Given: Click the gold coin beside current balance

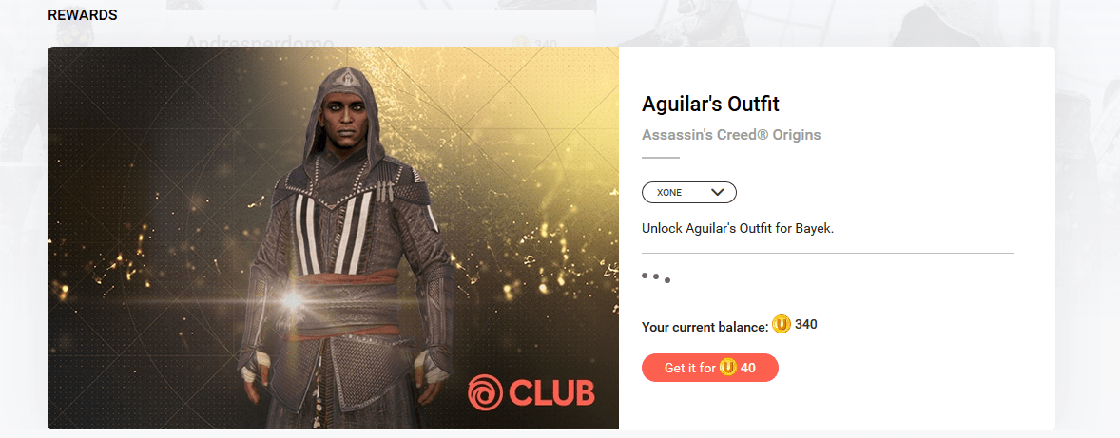Looking at the screenshot, I should (x=782, y=325).
